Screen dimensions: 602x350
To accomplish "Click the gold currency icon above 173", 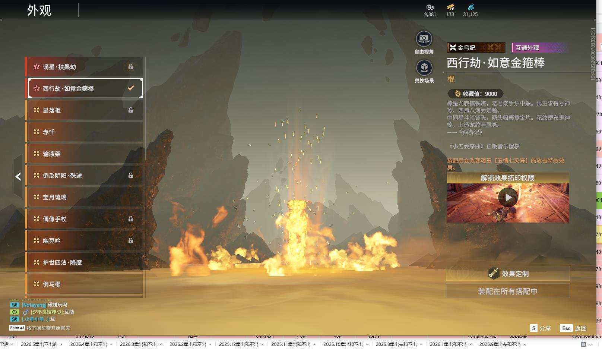I will tap(450, 7).
